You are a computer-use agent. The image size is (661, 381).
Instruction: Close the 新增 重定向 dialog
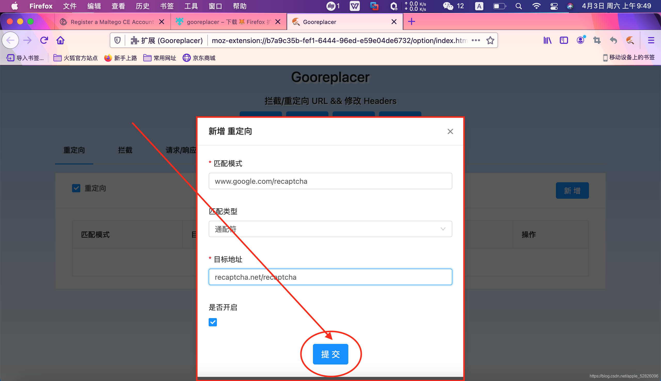pos(450,131)
